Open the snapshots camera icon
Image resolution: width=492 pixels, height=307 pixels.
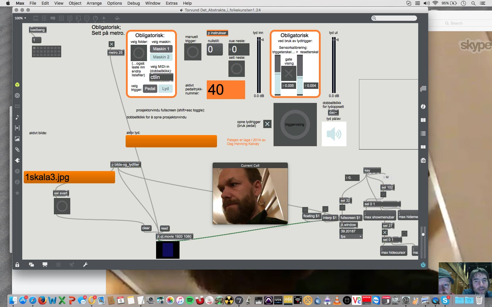click(x=423, y=161)
